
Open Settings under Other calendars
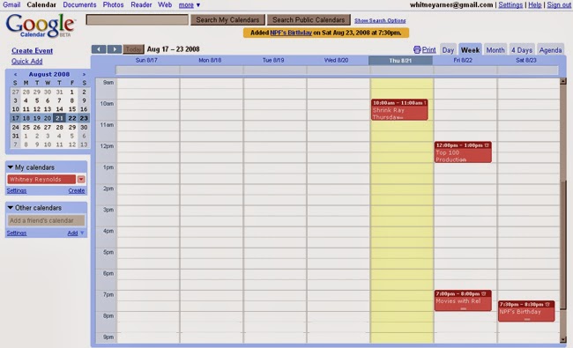[17, 233]
